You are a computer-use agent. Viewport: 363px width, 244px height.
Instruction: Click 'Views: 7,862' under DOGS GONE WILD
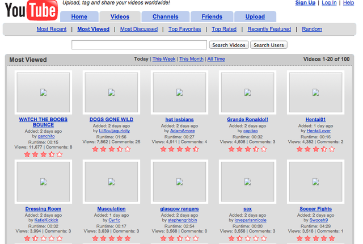pyautogui.click(x=95, y=142)
